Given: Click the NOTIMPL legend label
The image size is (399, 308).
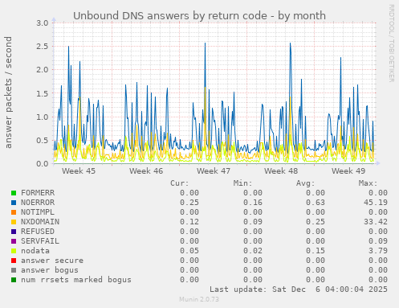Looking at the screenshot, I should [38, 212].
